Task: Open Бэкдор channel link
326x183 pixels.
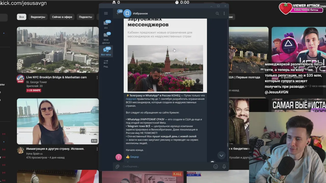Action: (x=134, y=157)
